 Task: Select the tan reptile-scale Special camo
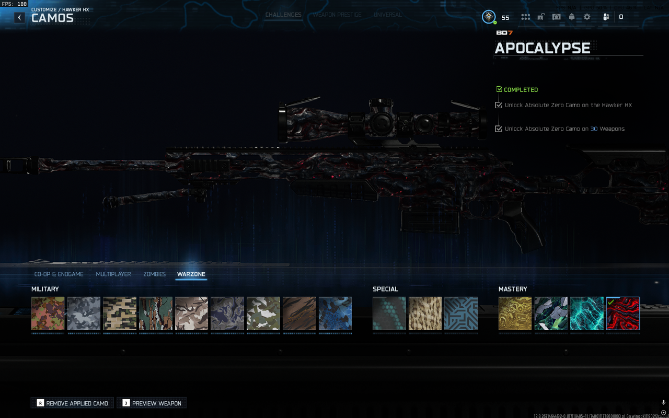[425, 313]
